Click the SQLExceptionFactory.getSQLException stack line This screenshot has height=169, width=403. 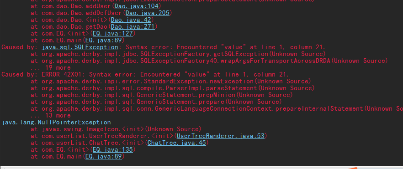(x=178, y=54)
